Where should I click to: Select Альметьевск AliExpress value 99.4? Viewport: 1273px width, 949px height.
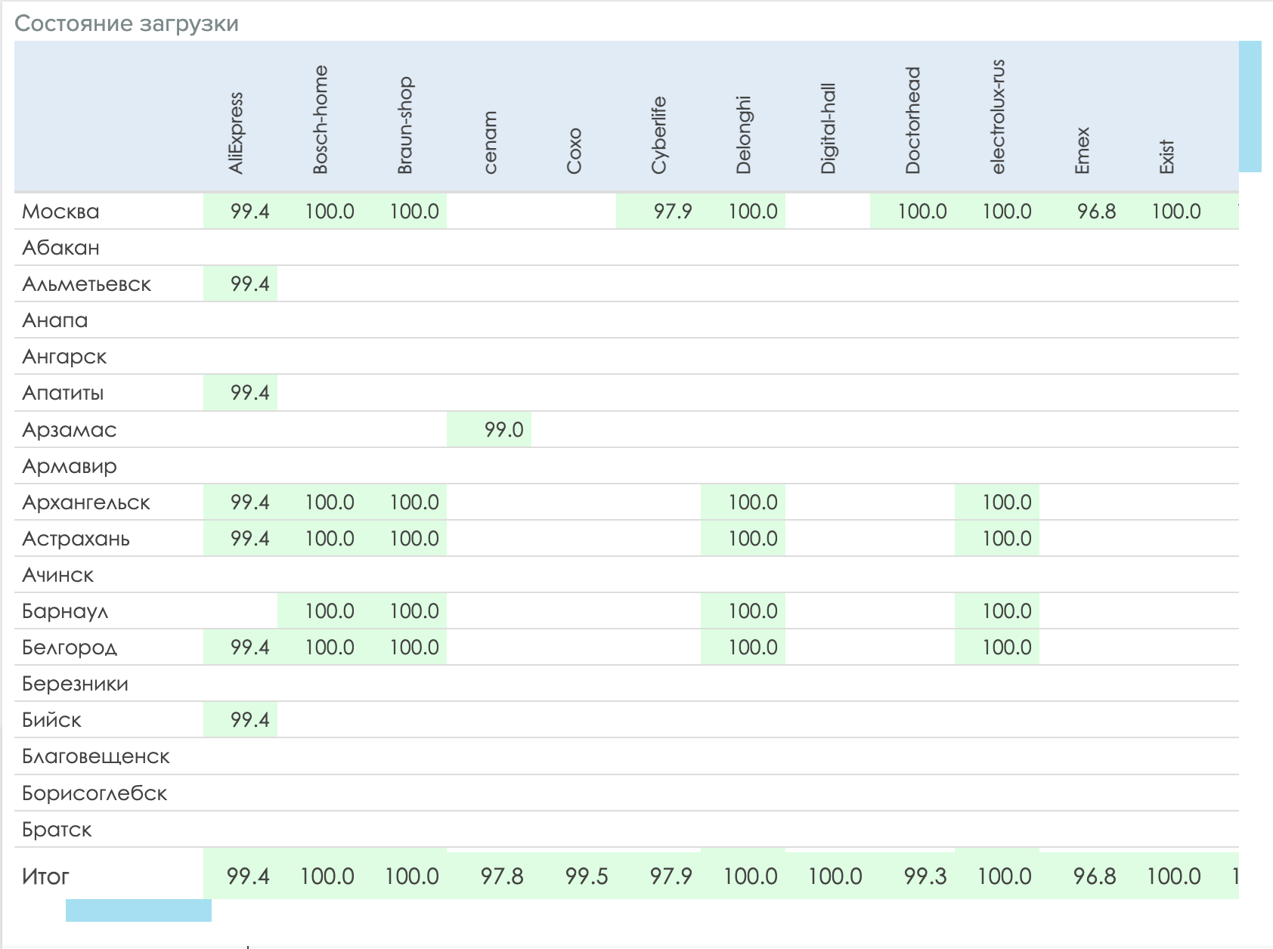pos(249,284)
